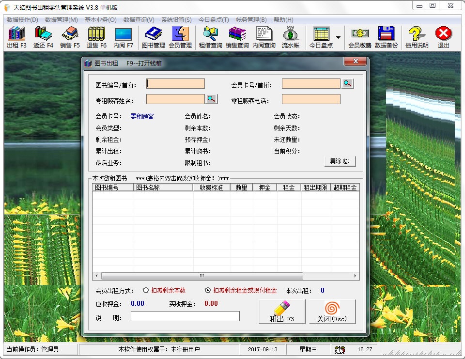View the 流水帐 transaction ledger icon

pos(290,36)
